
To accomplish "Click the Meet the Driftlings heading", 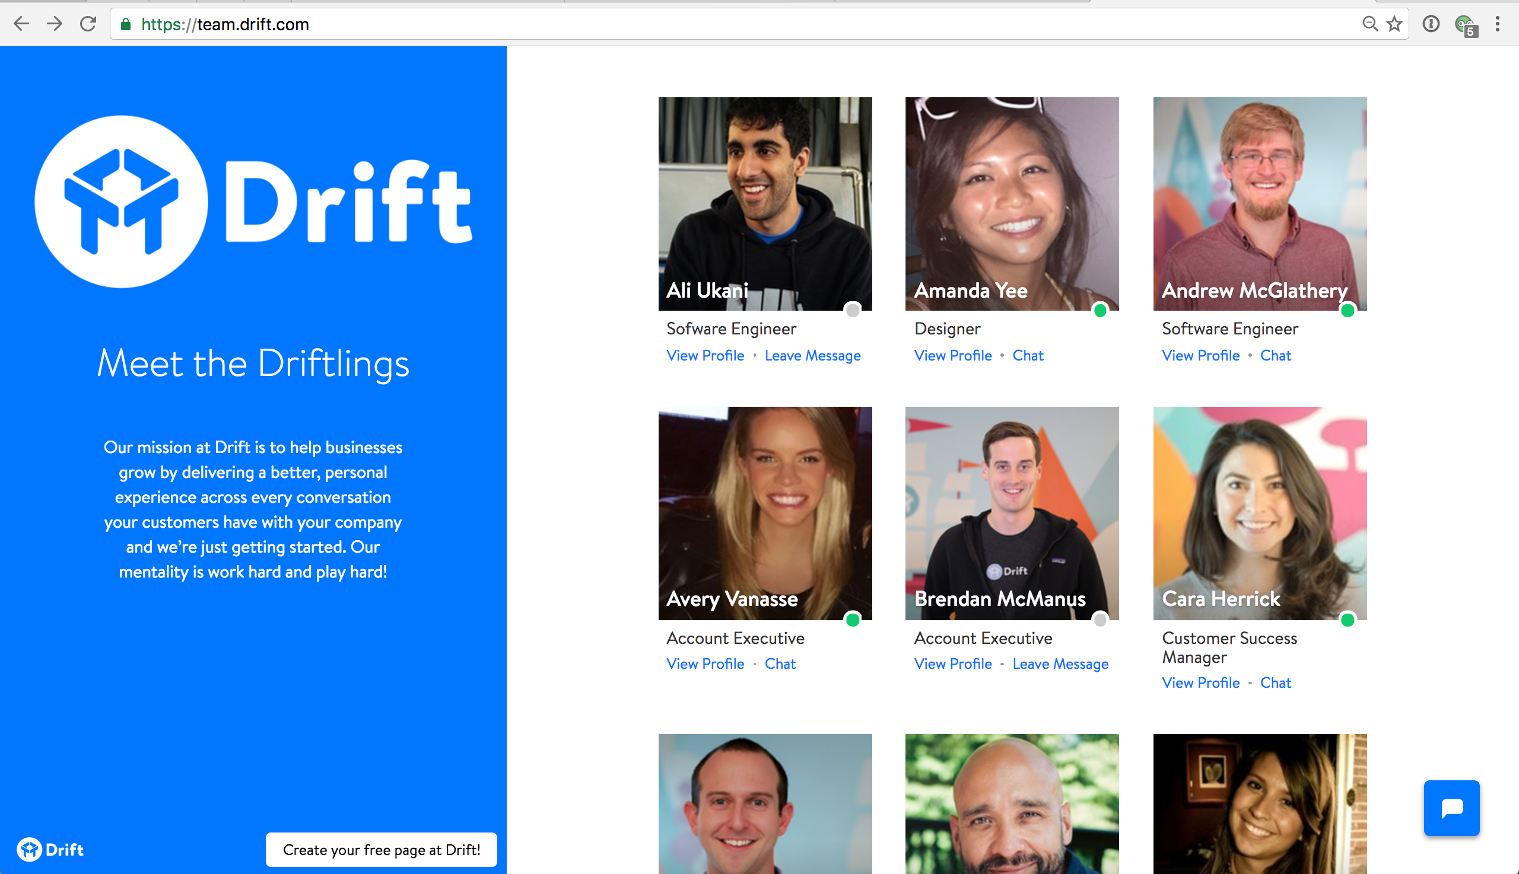I will (253, 363).
